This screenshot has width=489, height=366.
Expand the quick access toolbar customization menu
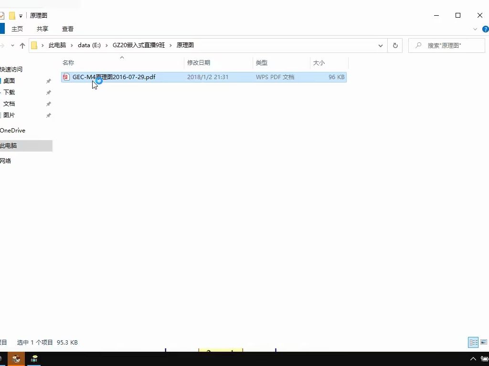(x=21, y=15)
